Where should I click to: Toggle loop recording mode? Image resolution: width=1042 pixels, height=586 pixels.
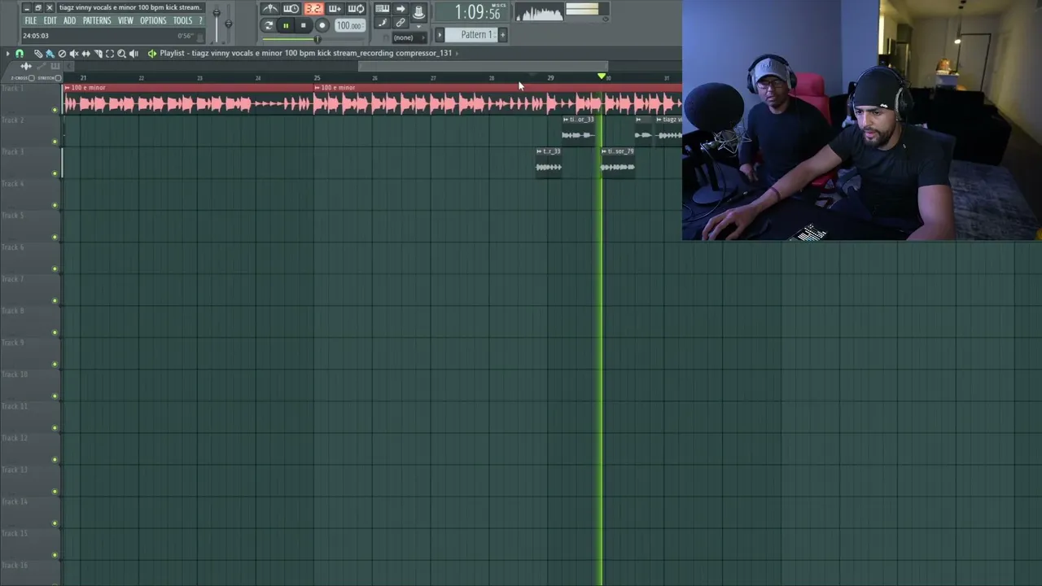(356, 9)
